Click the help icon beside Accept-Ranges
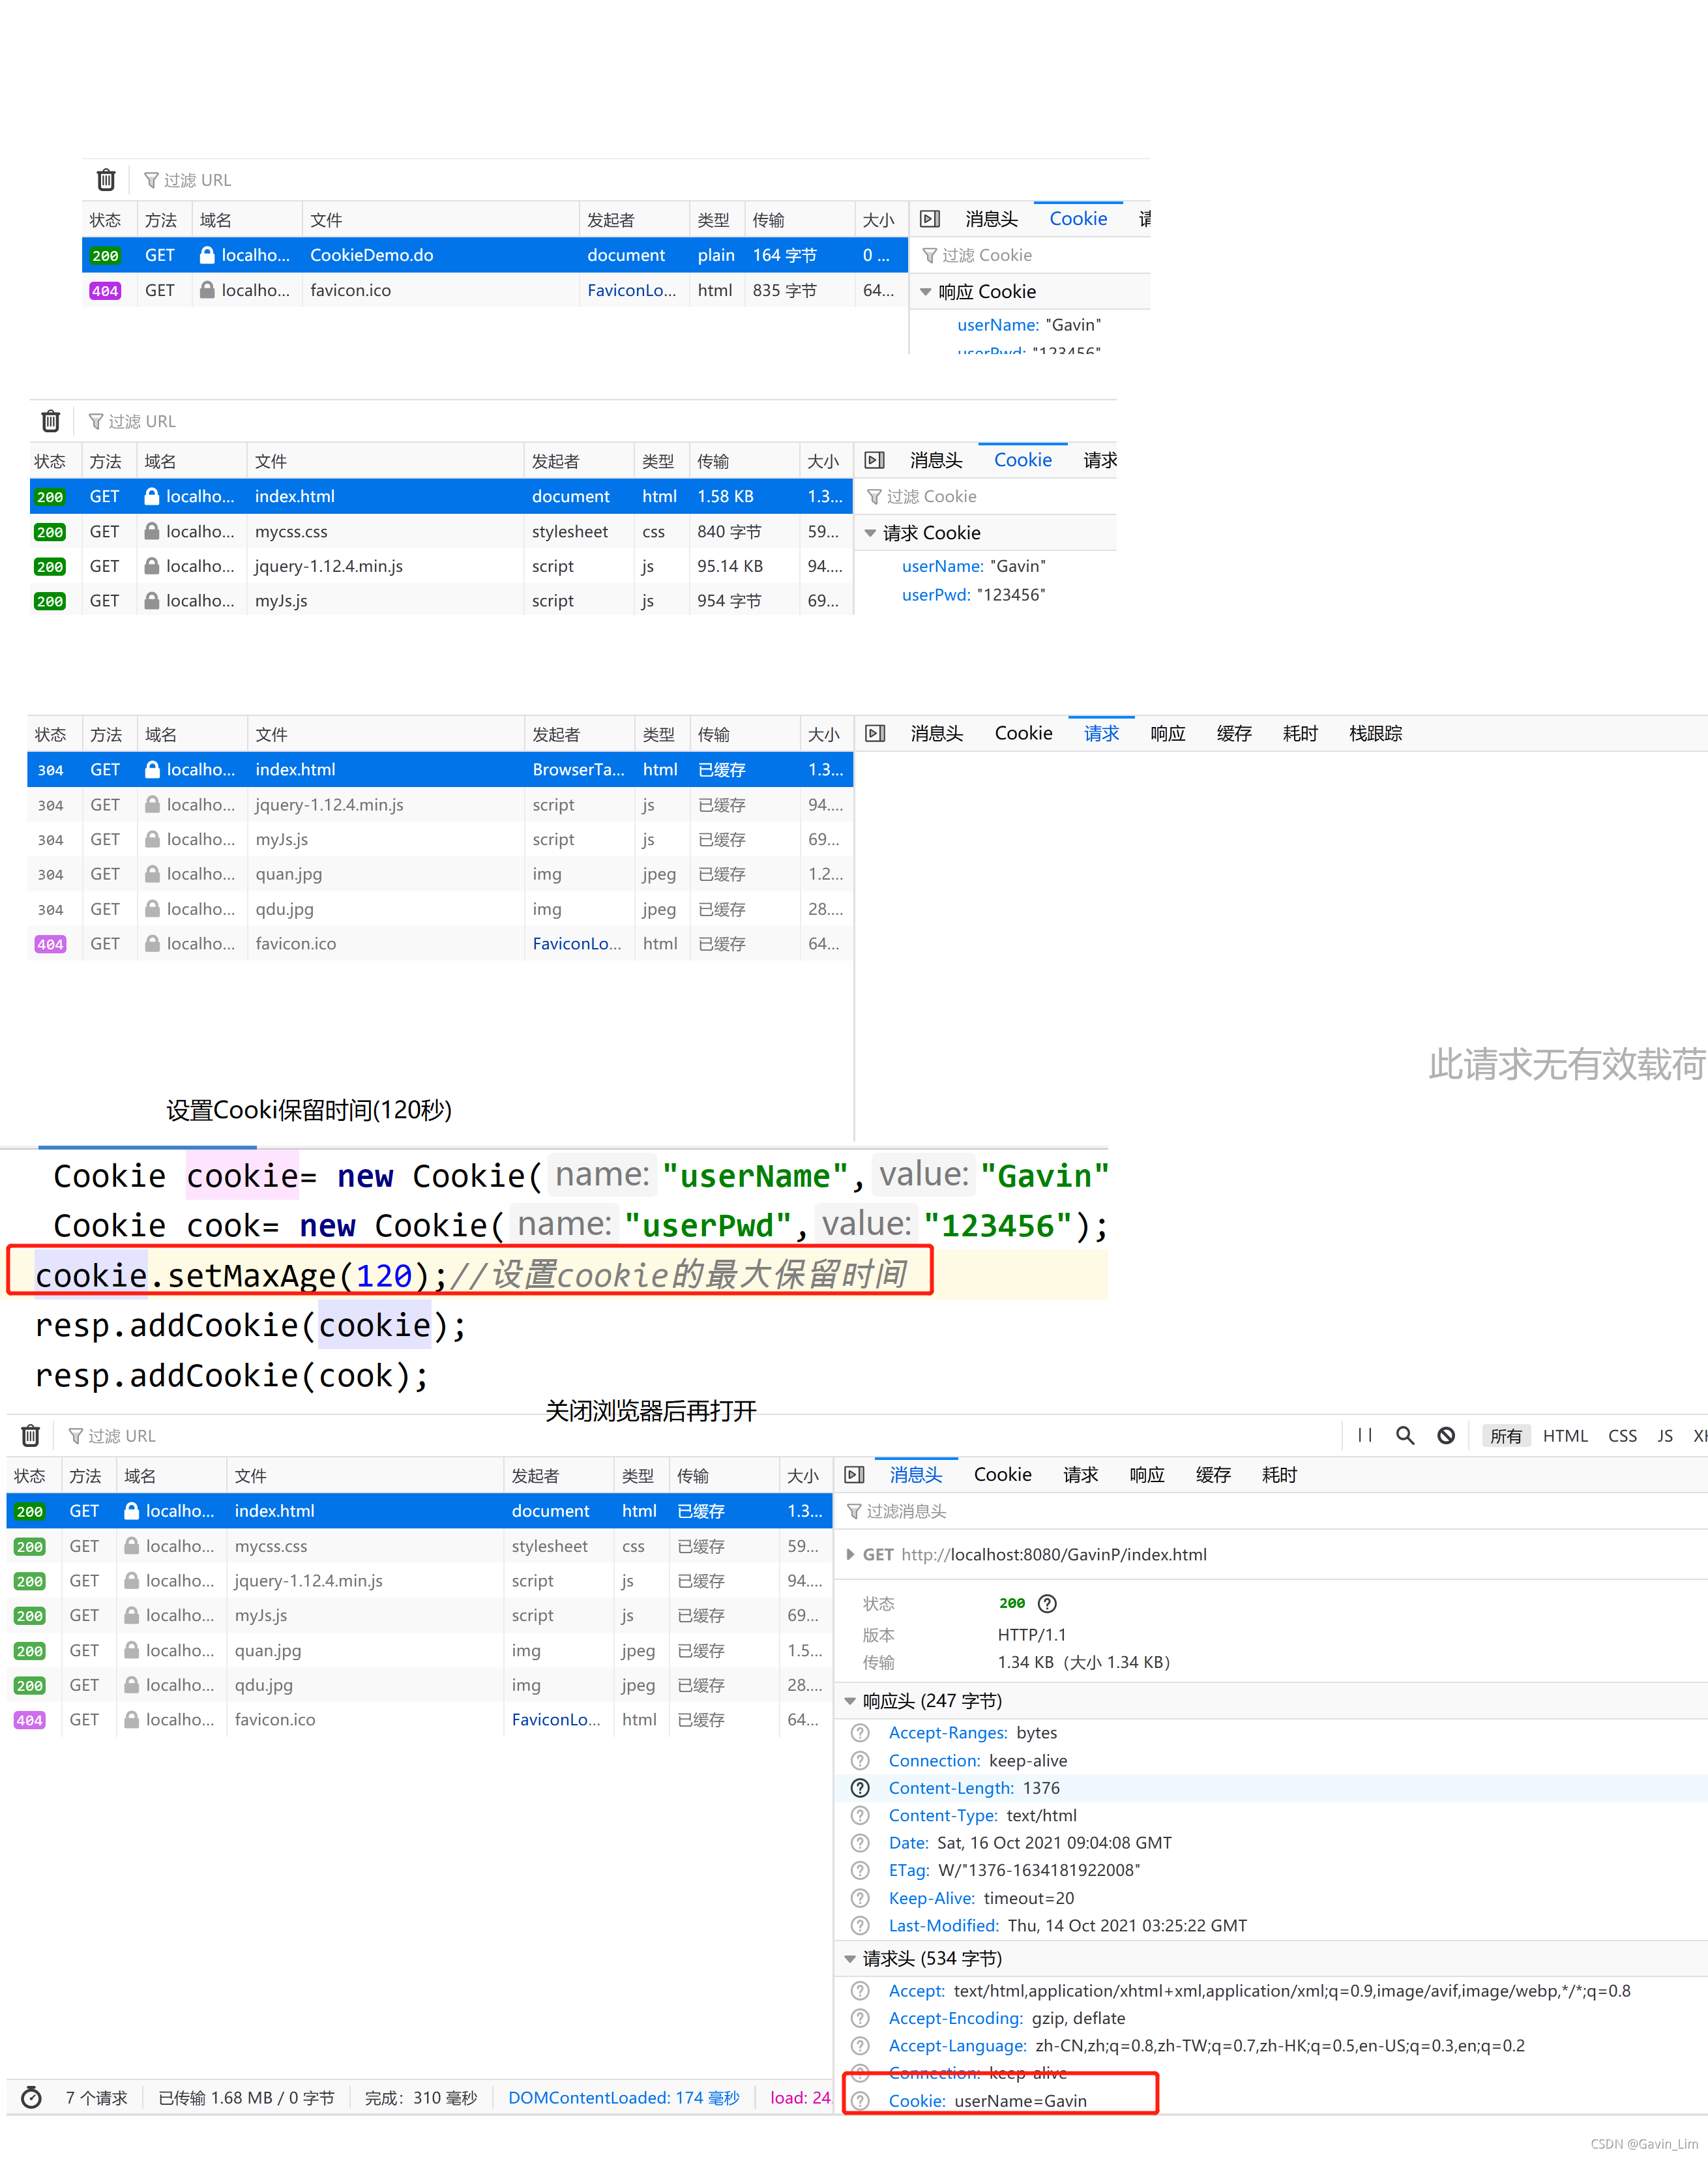 pyautogui.click(x=860, y=1732)
